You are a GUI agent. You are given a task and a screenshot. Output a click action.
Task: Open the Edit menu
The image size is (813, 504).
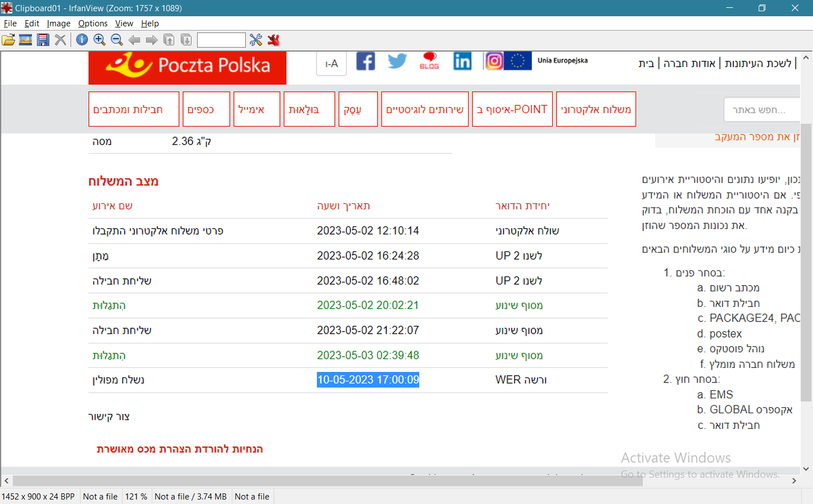pyautogui.click(x=32, y=24)
